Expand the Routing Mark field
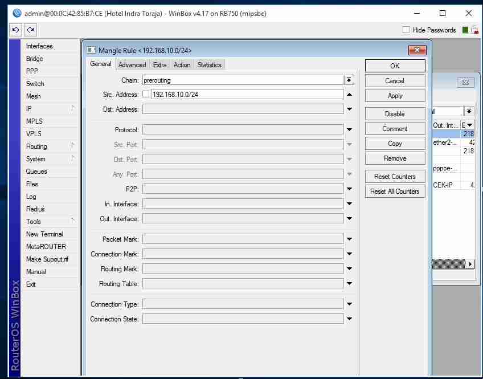483x379 pixels. coord(349,268)
